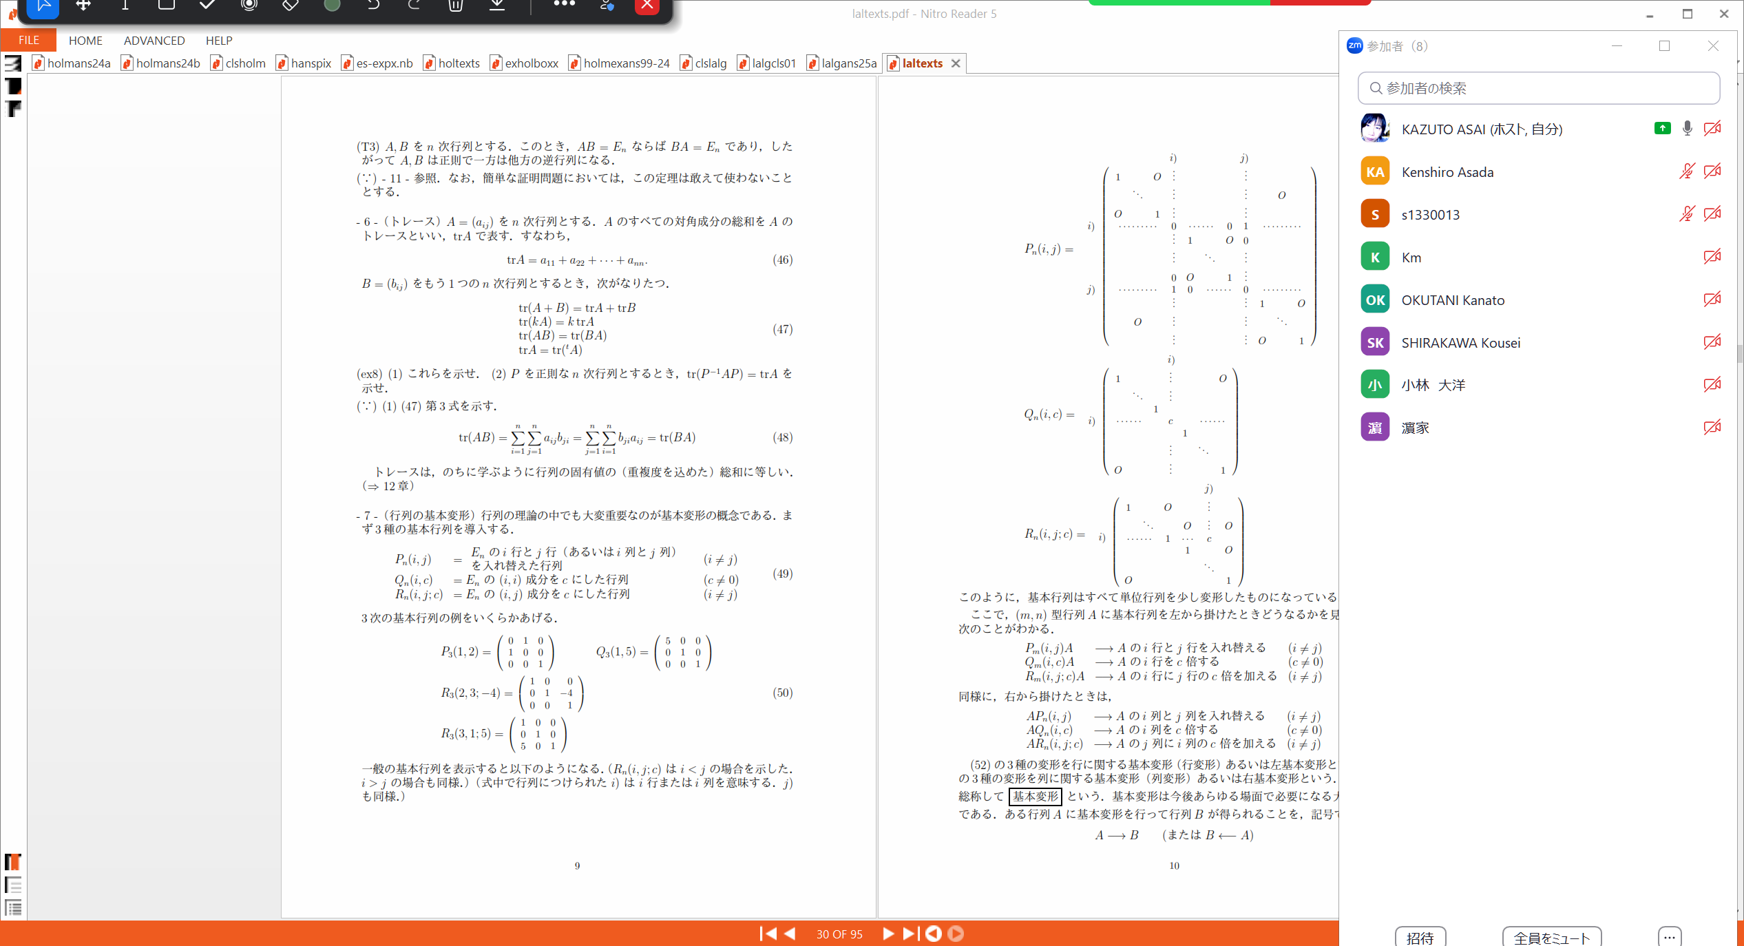Toggle Km video icon
This screenshot has width=1744, height=946.
pos(1712,256)
